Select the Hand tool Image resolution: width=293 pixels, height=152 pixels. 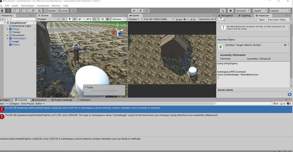(x=2, y=11)
